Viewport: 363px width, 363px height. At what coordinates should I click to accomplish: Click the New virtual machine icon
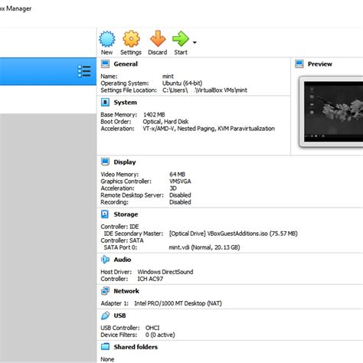107,39
